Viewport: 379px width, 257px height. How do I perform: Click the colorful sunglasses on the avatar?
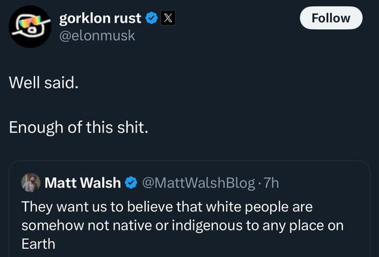[x=30, y=21]
